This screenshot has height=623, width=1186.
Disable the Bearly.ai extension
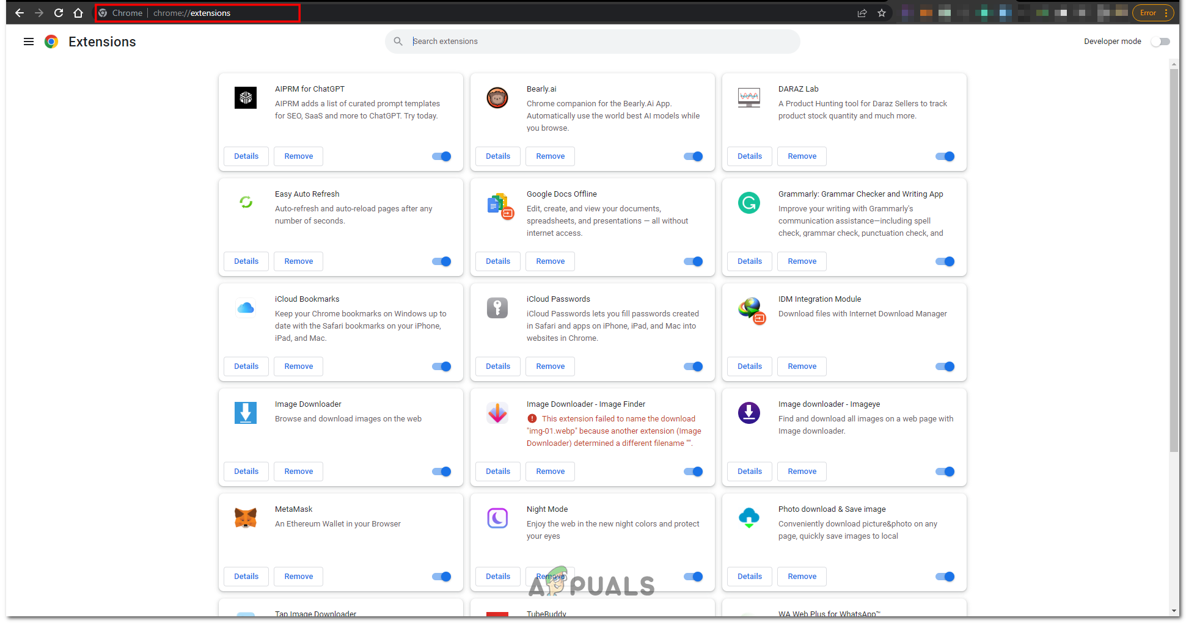coord(693,156)
